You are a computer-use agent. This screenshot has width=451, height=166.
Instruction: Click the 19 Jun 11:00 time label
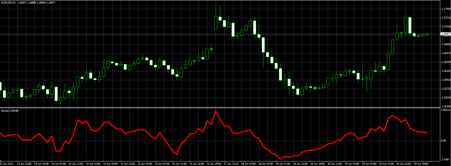(x=386, y=164)
